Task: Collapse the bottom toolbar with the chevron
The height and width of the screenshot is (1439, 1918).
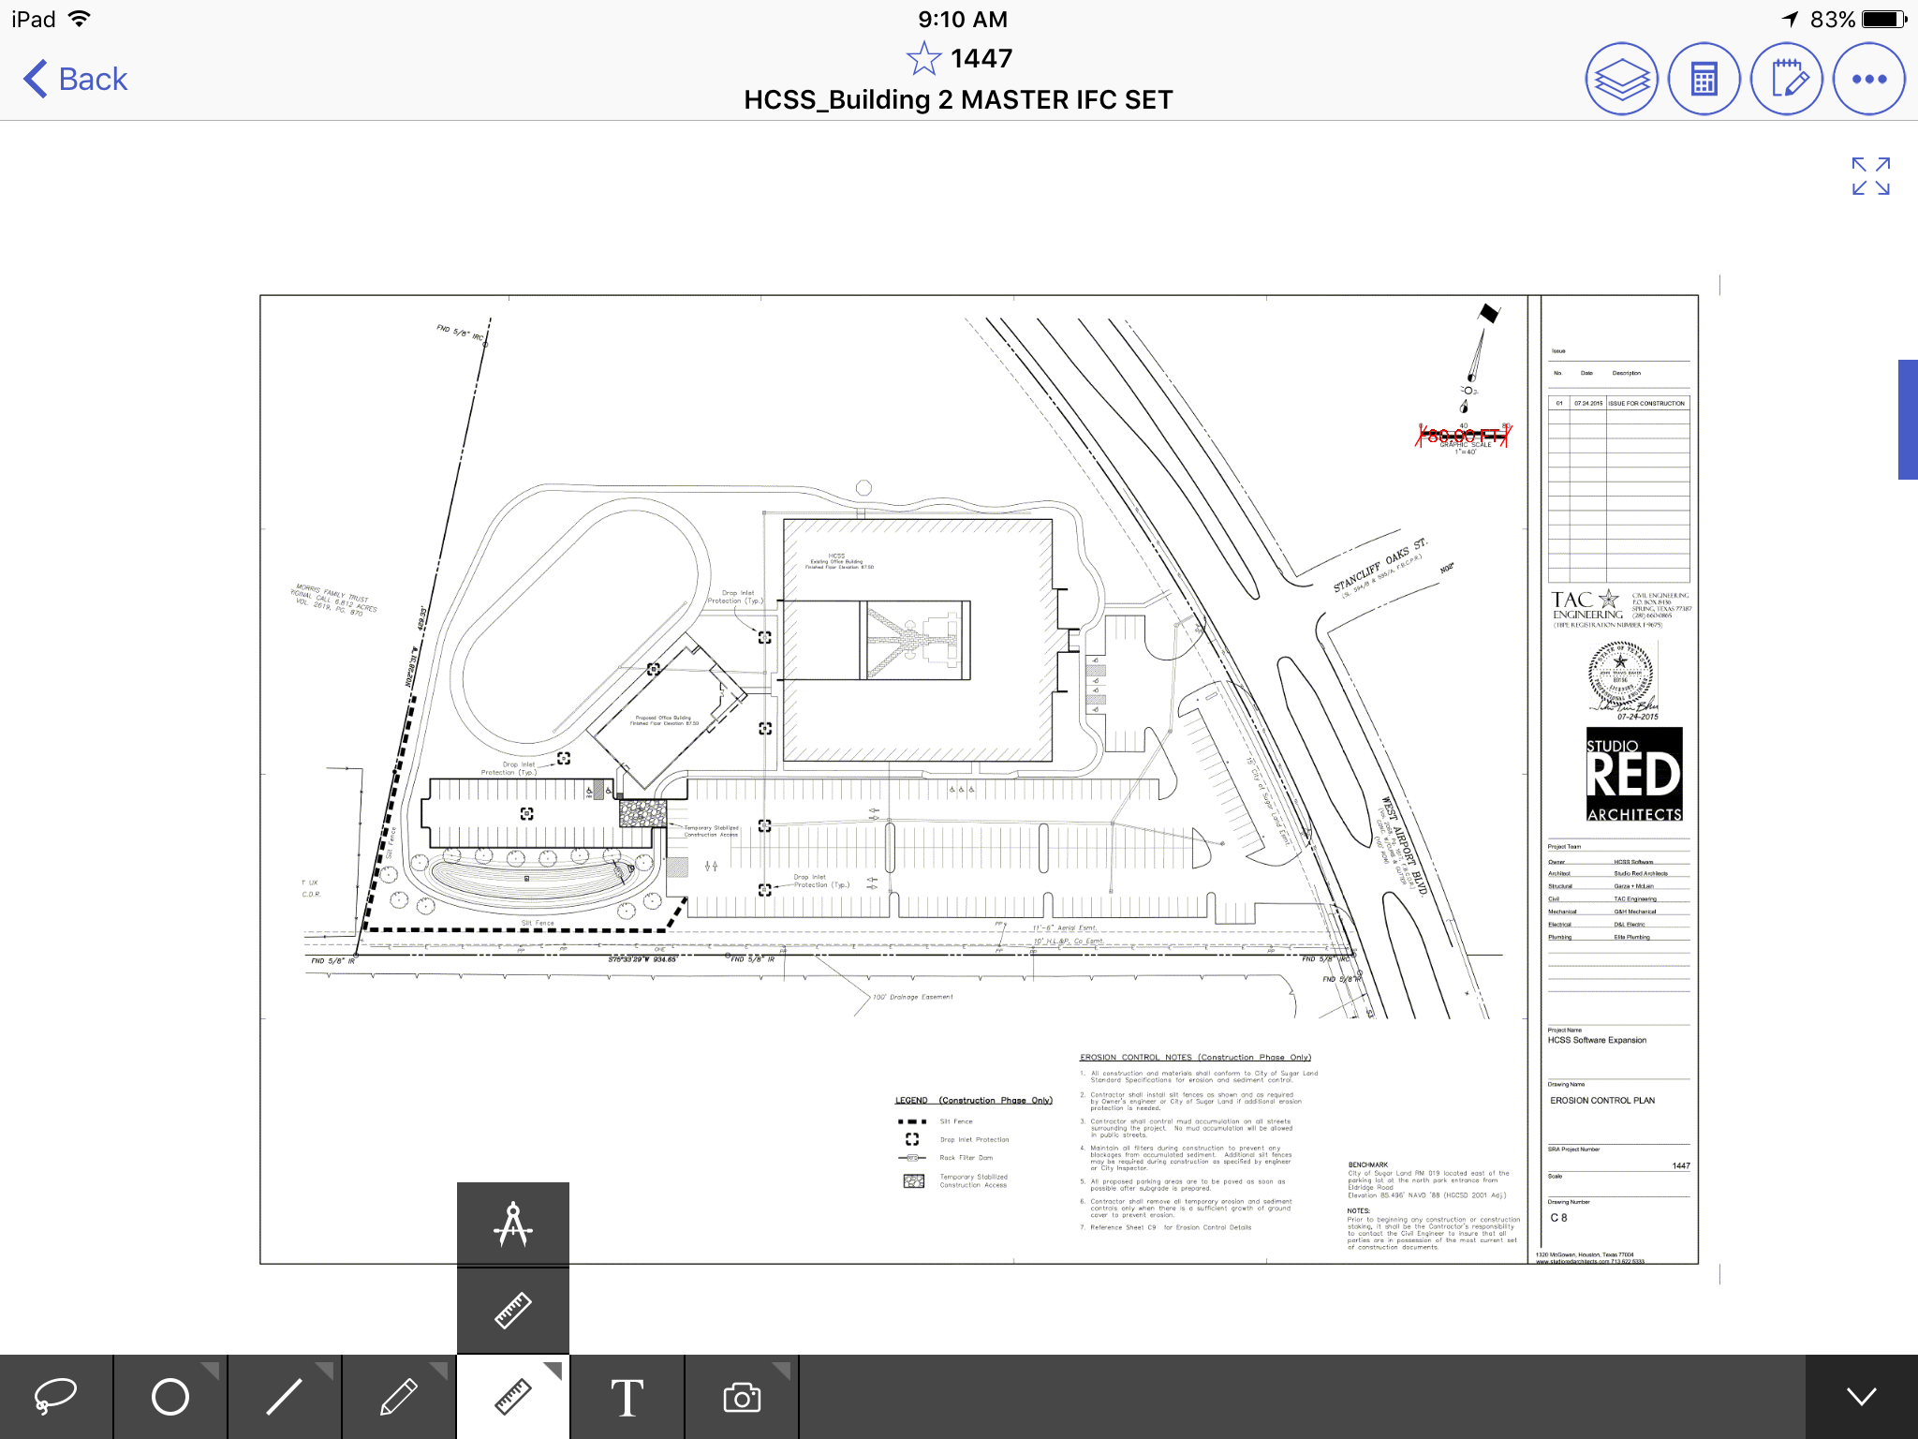Action: coord(1861,1397)
